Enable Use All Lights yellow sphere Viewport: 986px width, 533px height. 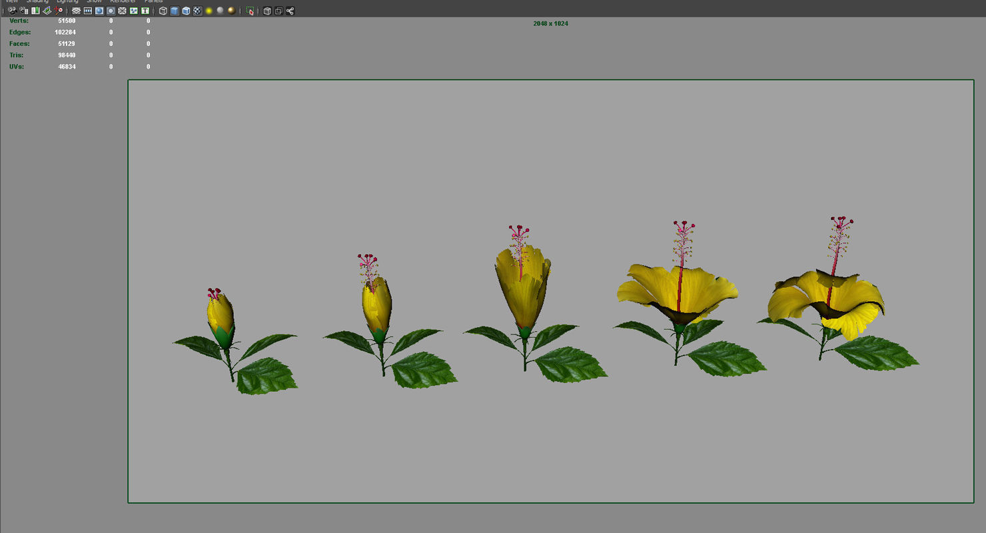click(209, 11)
